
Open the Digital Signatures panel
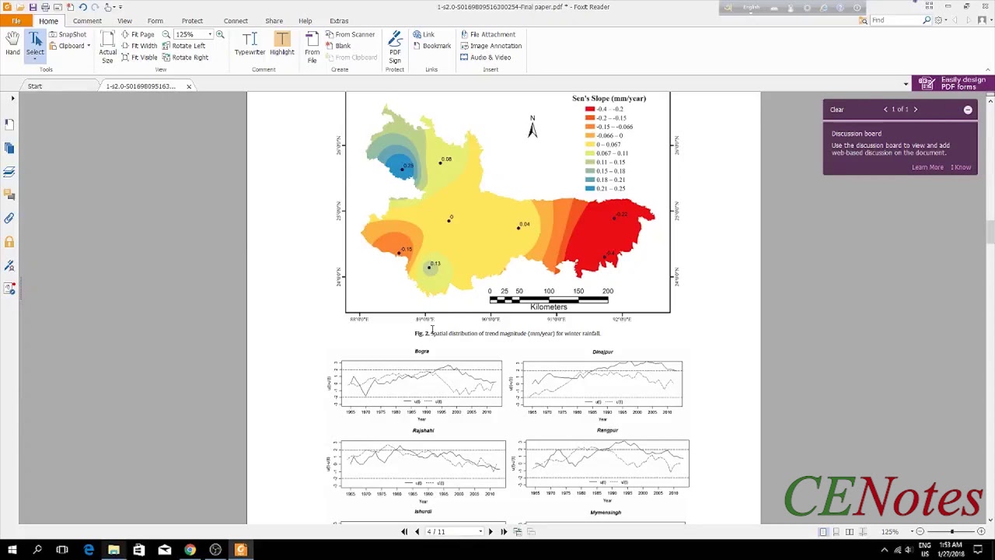click(x=9, y=266)
